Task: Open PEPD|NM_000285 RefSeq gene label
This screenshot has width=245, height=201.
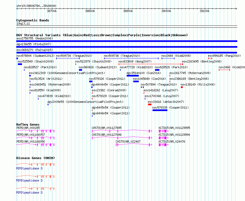Action: tap(28, 128)
